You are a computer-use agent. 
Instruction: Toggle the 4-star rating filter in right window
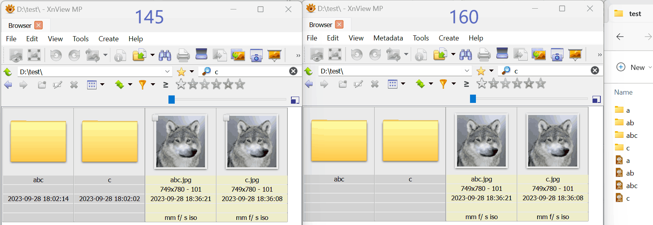pos(529,83)
